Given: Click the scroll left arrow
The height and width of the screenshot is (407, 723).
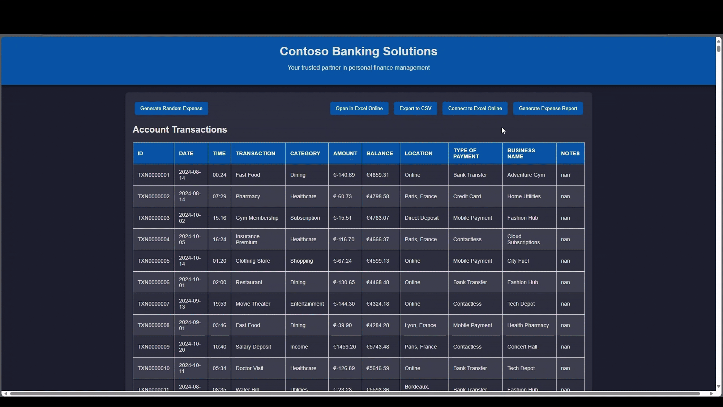Looking at the screenshot, I should [x=5, y=394].
